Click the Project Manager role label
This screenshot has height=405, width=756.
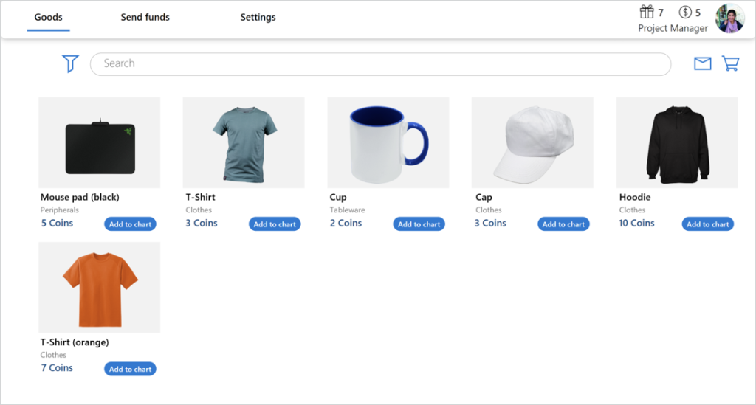pos(673,29)
